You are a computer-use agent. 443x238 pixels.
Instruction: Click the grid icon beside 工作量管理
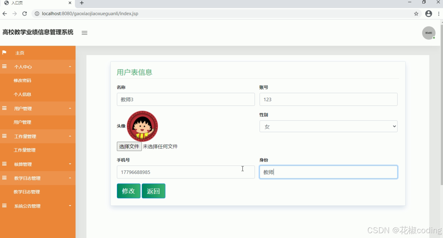pos(4,136)
